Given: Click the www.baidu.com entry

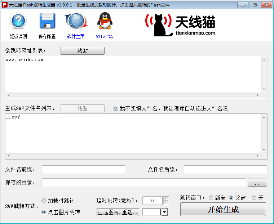Looking at the screenshot, I should 24,60.
